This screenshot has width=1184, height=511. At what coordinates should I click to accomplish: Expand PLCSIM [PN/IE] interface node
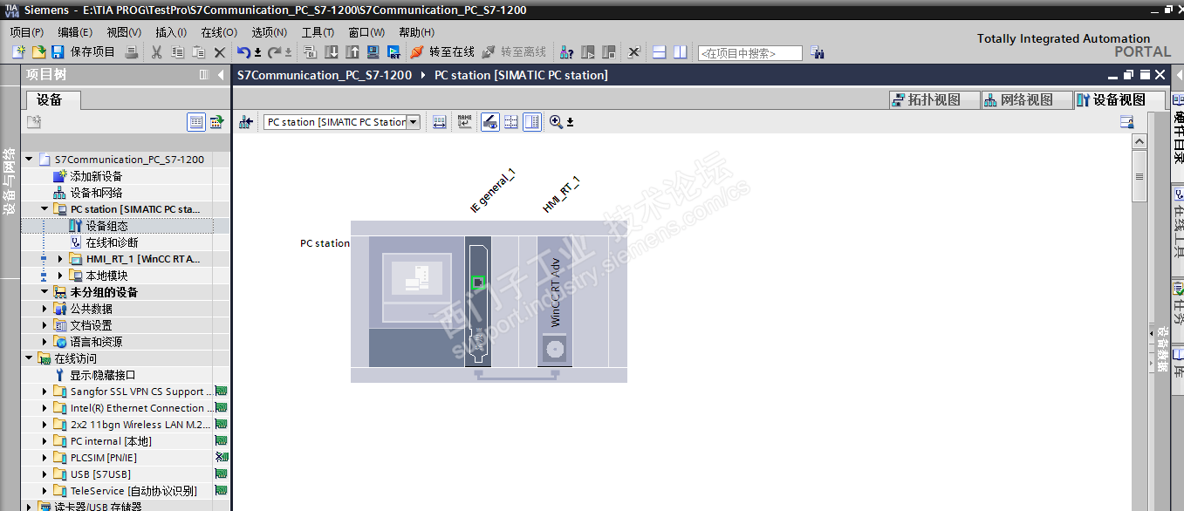tap(44, 458)
